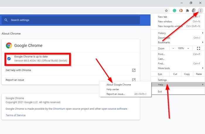This screenshot has height=134, width=205.
Task: Expand the History submenu arrow
Action: (203, 33)
